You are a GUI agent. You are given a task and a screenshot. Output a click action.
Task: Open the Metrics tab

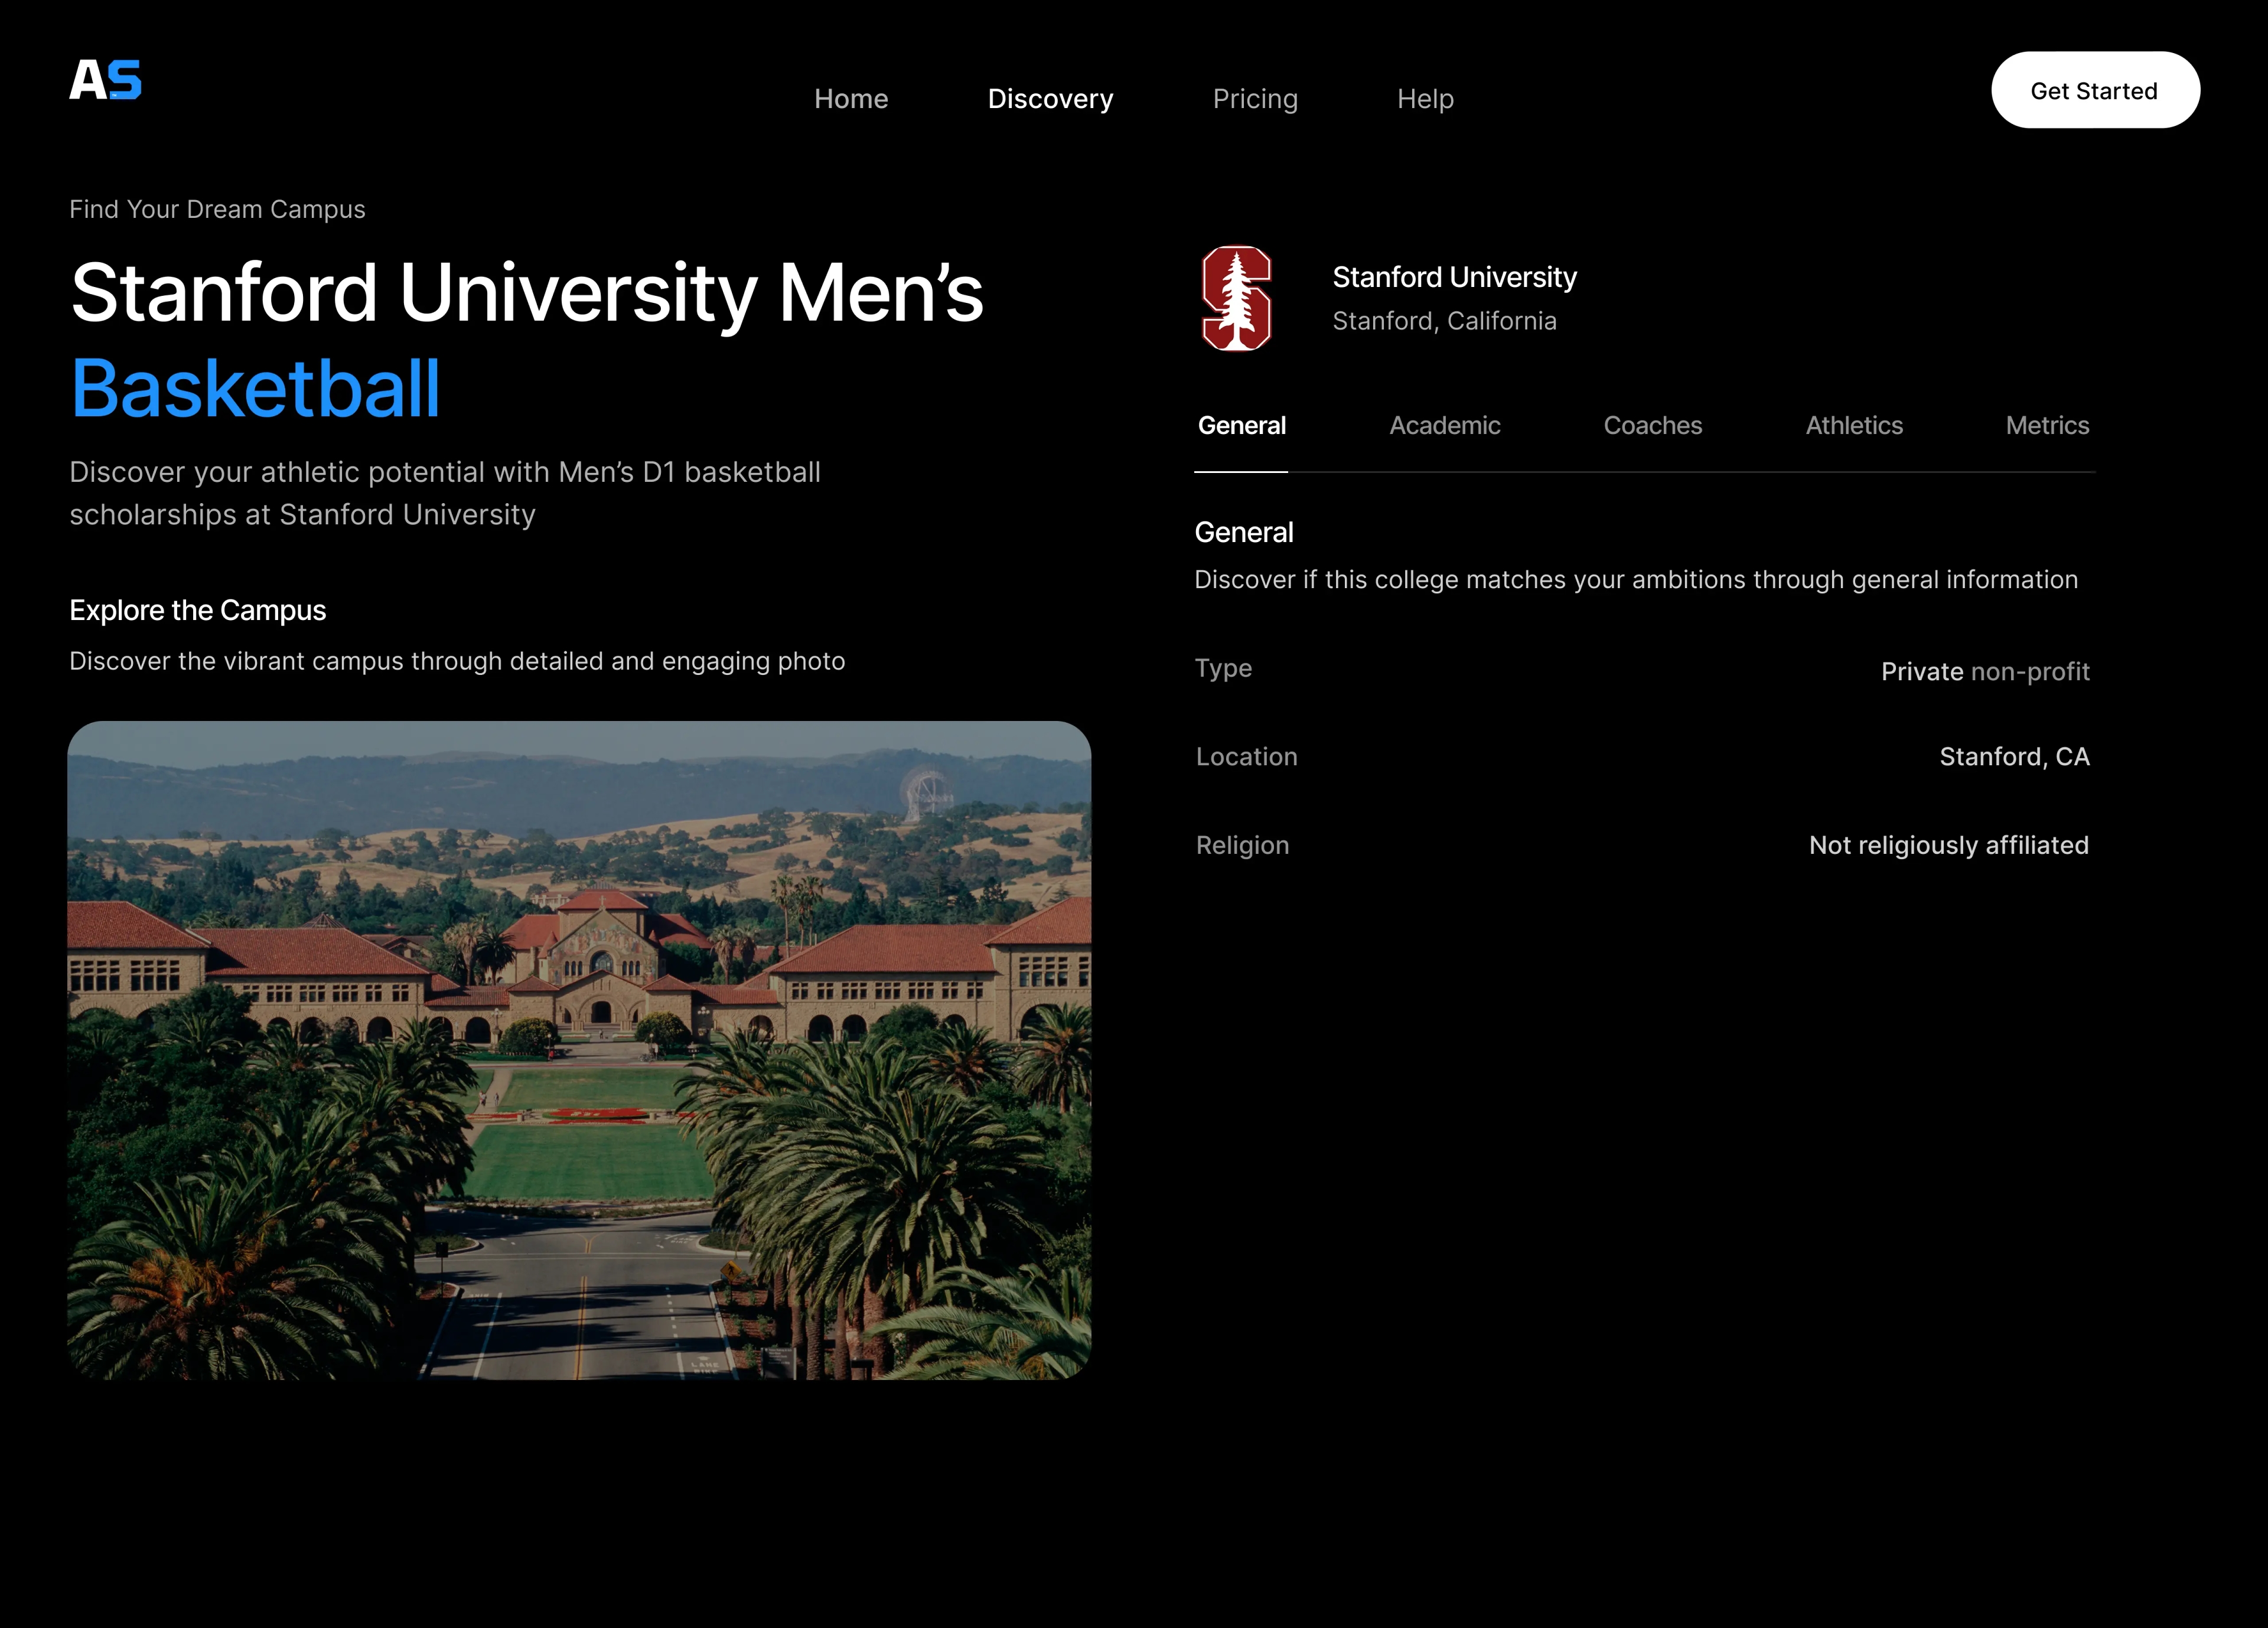(2047, 426)
